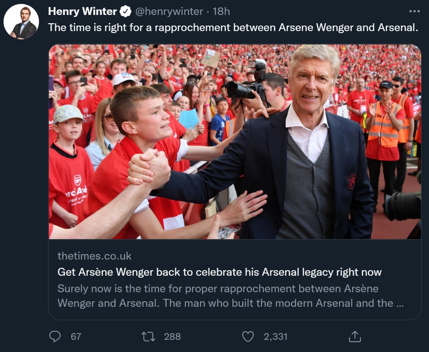Click the 67 replies count

point(76,336)
